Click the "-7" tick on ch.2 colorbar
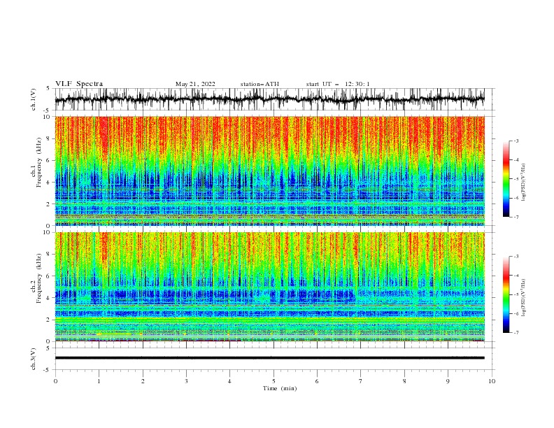 click(516, 333)
